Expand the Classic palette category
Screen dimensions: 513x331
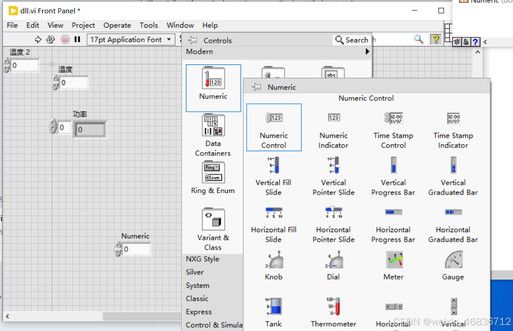coord(197,298)
